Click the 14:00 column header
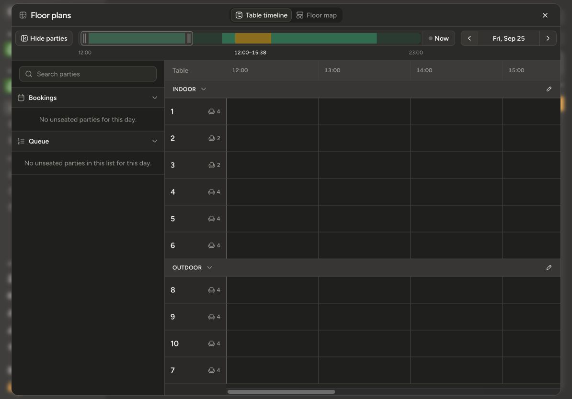This screenshot has height=399, width=572. point(424,70)
